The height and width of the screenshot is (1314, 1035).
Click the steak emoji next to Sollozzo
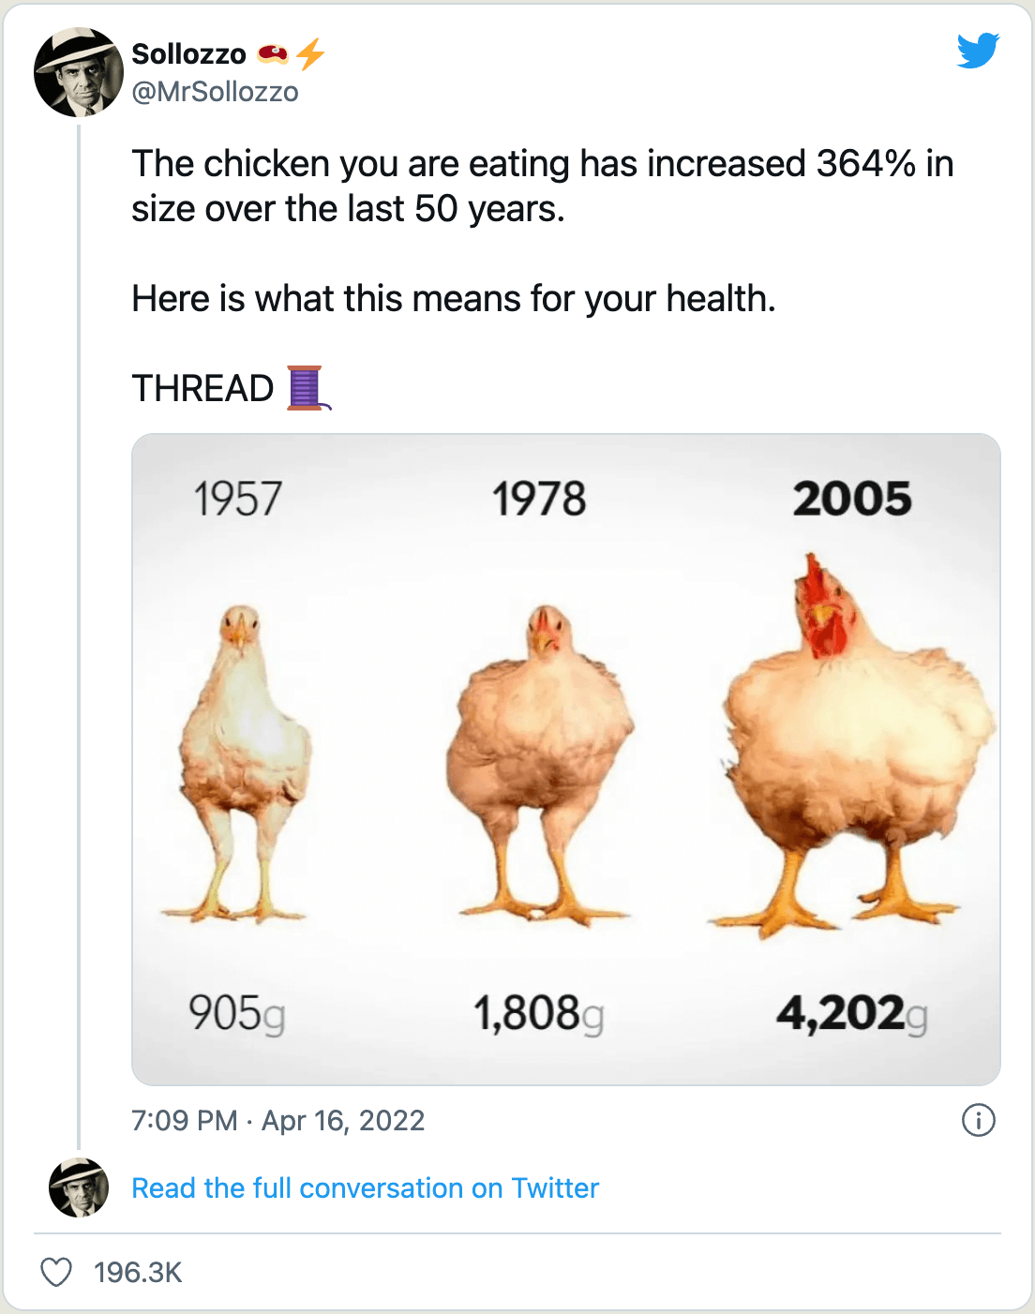tap(272, 54)
